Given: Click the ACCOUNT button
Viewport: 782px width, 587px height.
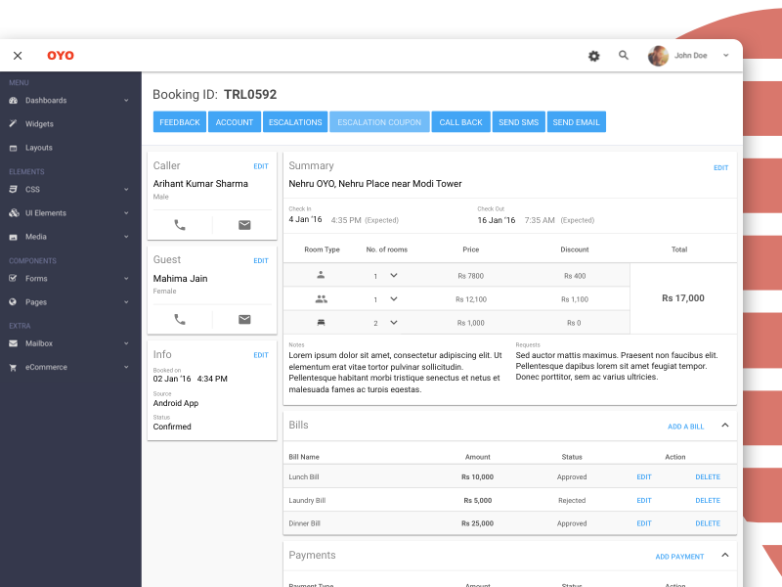Looking at the screenshot, I should [235, 122].
